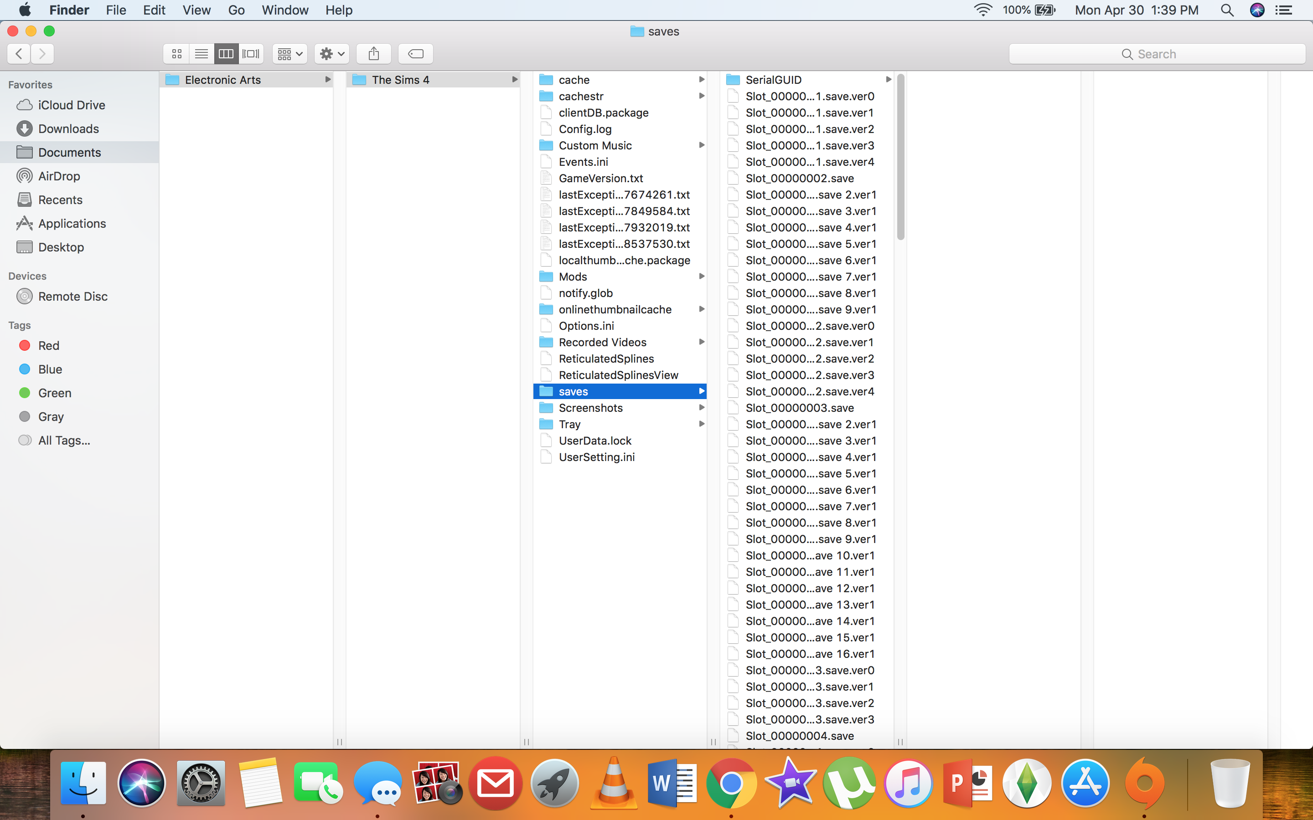The height and width of the screenshot is (820, 1313).
Task: Open the Go menu
Action: pos(236,10)
